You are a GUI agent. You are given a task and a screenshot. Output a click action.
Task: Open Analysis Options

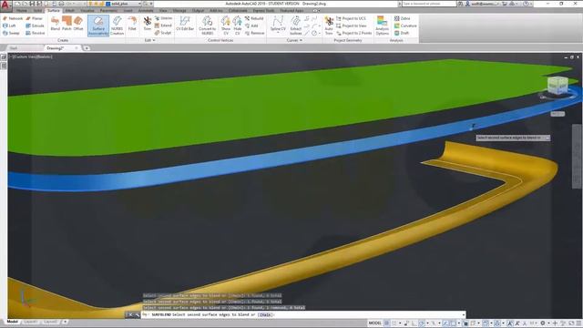click(382, 26)
